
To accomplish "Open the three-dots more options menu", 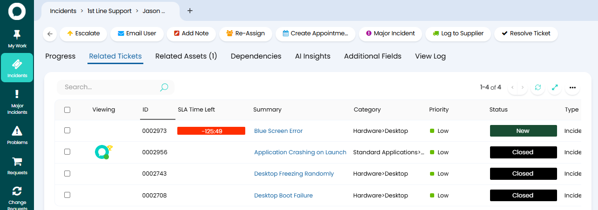I will [572, 87].
